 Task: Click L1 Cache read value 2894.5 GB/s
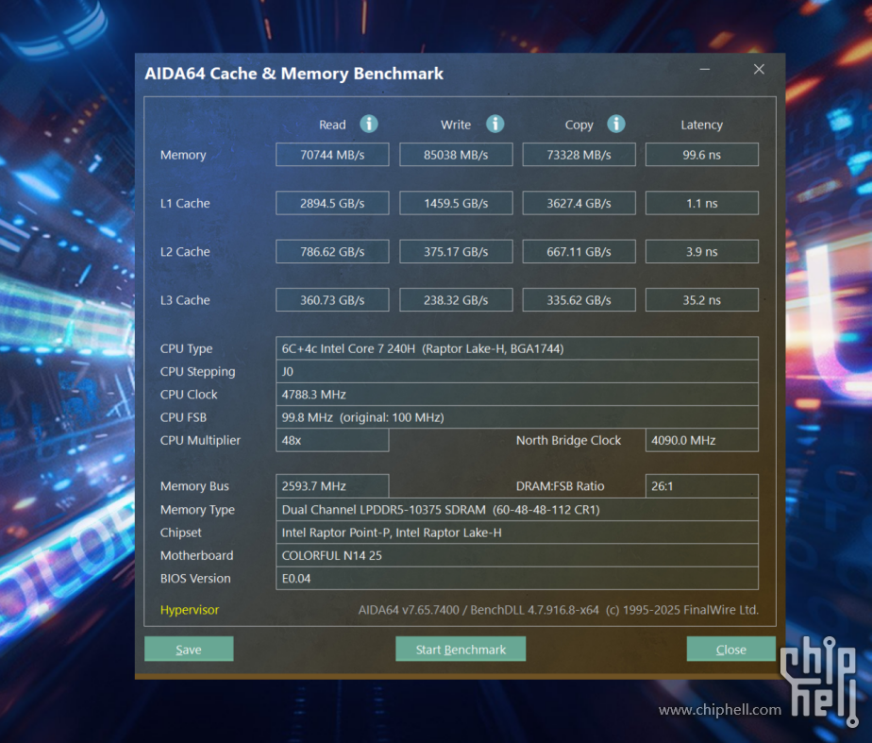332,203
